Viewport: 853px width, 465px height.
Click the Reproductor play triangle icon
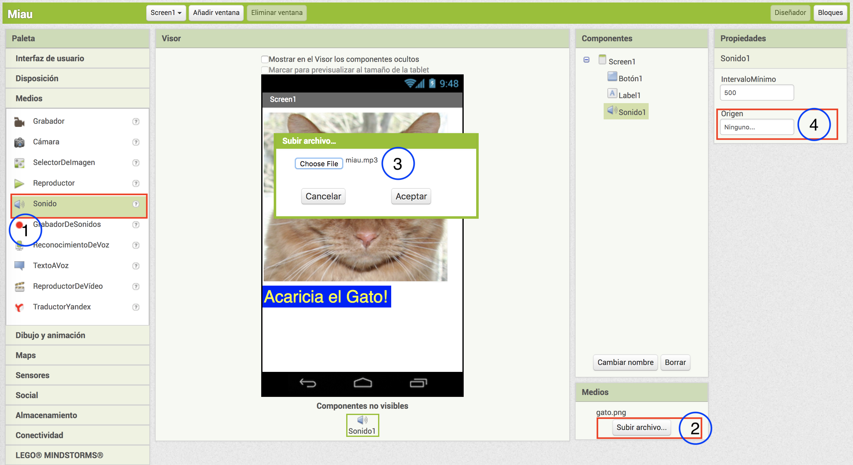click(19, 183)
